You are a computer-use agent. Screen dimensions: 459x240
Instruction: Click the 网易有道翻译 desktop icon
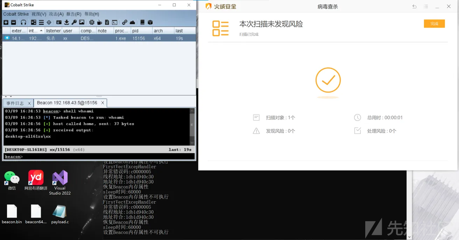36,180
